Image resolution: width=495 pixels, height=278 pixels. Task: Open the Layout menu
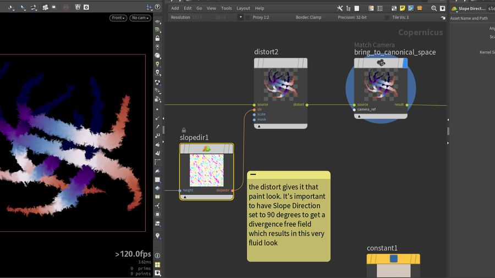243,8
